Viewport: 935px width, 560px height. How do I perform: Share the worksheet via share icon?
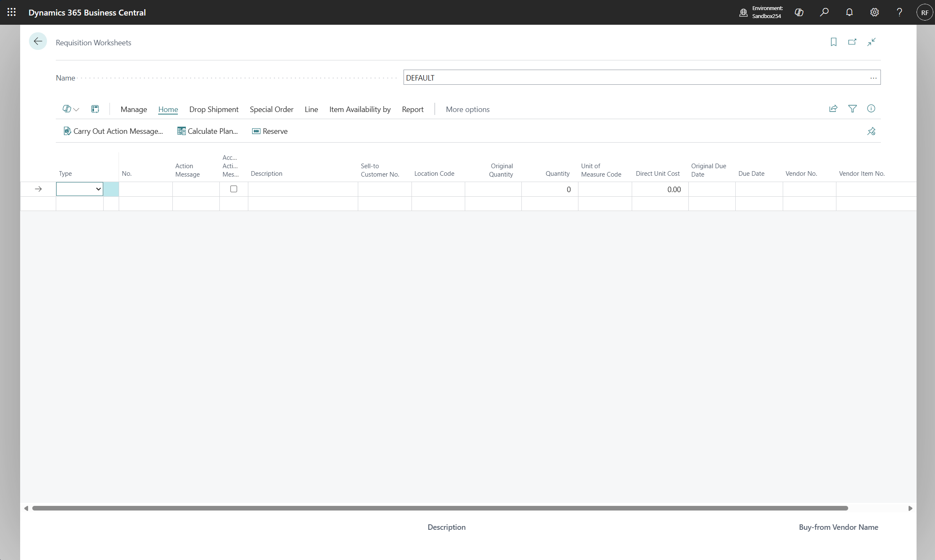click(833, 109)
